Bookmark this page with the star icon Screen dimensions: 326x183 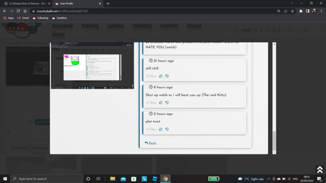(292, 11)
